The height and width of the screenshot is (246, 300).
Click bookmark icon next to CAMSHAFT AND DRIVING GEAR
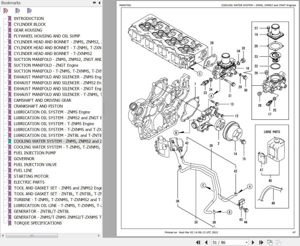tap(9, 100)
